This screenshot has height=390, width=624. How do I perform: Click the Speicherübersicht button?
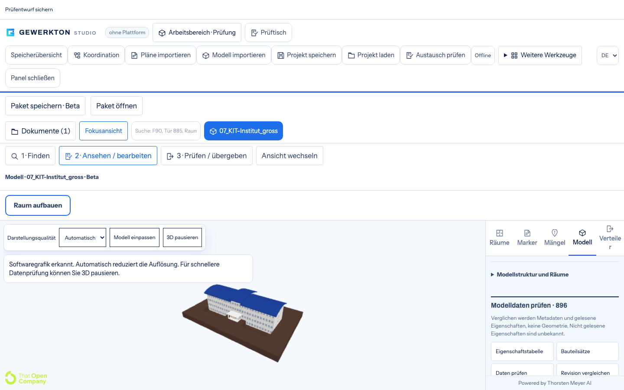[36, 55]
